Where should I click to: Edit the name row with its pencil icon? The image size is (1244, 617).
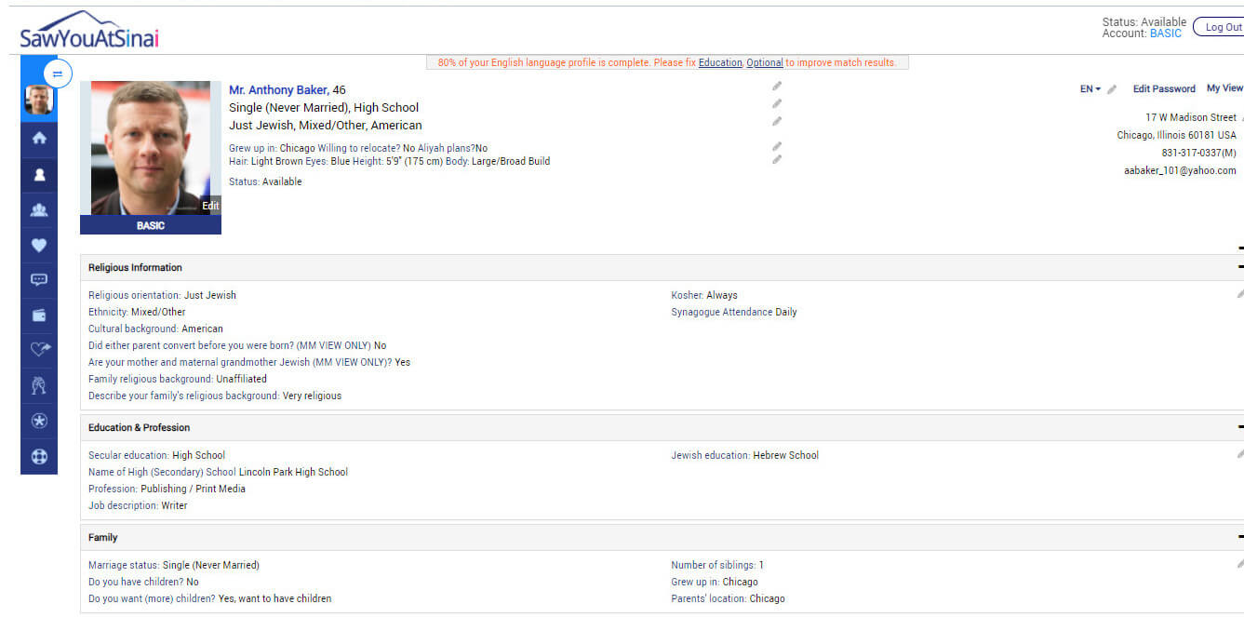(x=777, y=87)
